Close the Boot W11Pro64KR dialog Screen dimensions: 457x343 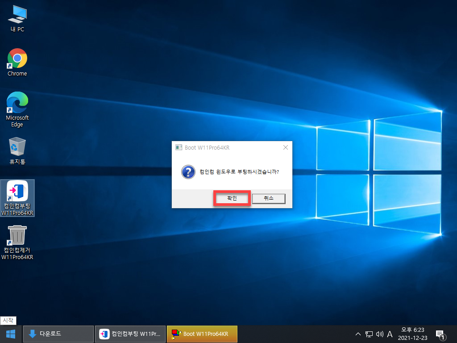286,147
